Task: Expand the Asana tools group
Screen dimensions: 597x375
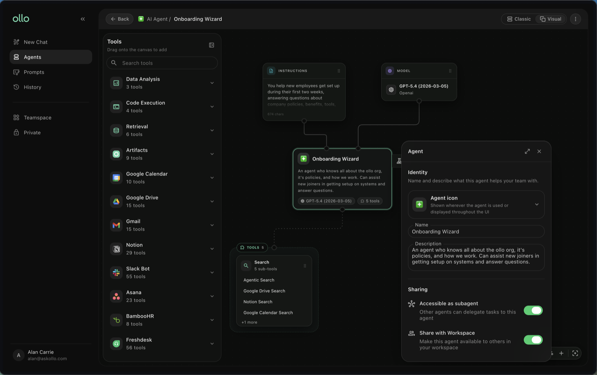Action: tap(212, 296)
